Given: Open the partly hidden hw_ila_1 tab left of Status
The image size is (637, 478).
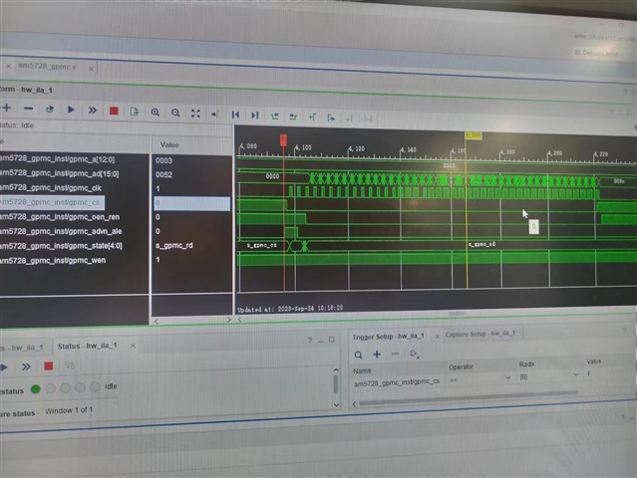Looking at the screenshot, I should [22, 348].
